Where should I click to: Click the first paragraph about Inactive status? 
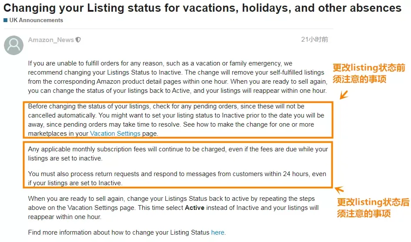tap(178, 77)
